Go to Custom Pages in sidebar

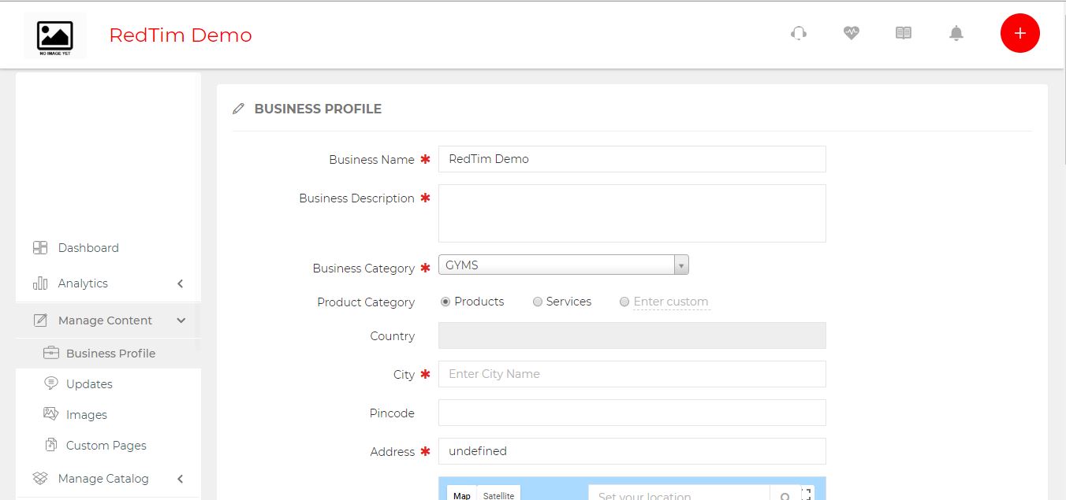[108, 446]
